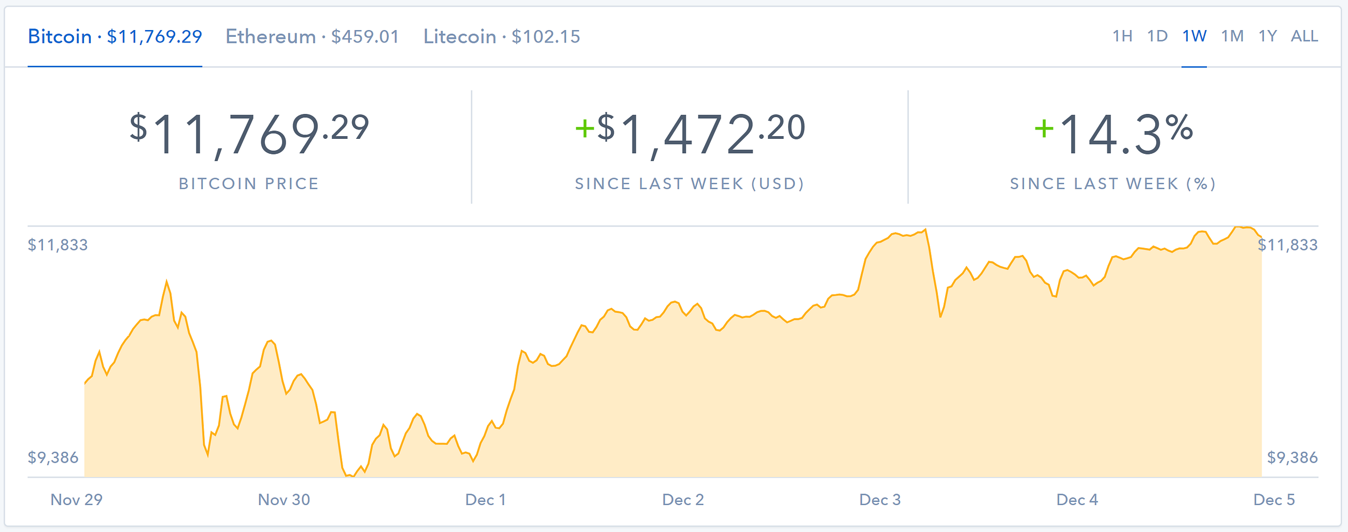
Task: Open the Litecoin price tab
Action: pos(502,37)
